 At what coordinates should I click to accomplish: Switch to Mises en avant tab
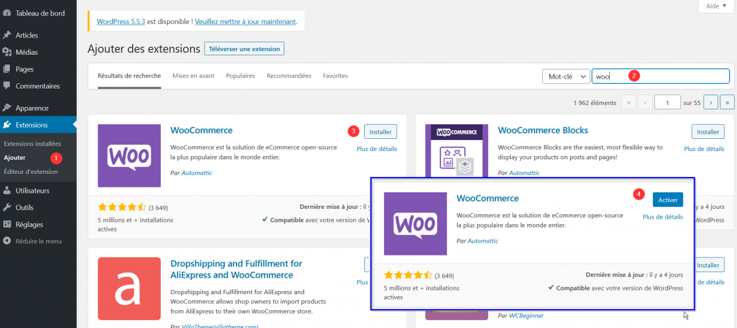point(193,76)
